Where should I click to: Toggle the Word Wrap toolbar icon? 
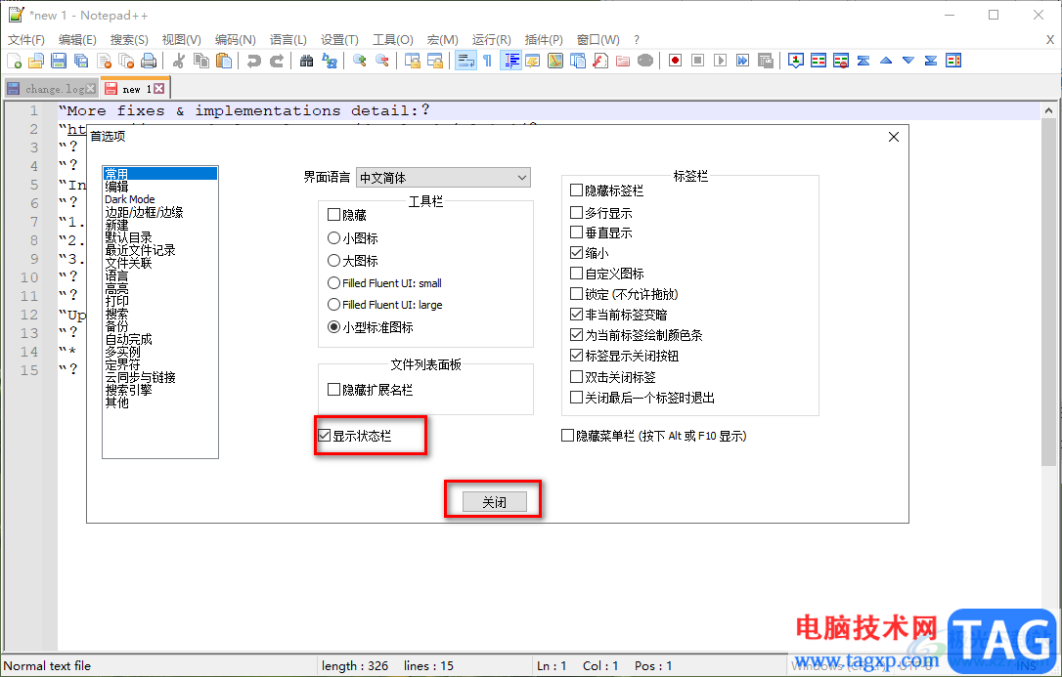click(x=465, y=61)
